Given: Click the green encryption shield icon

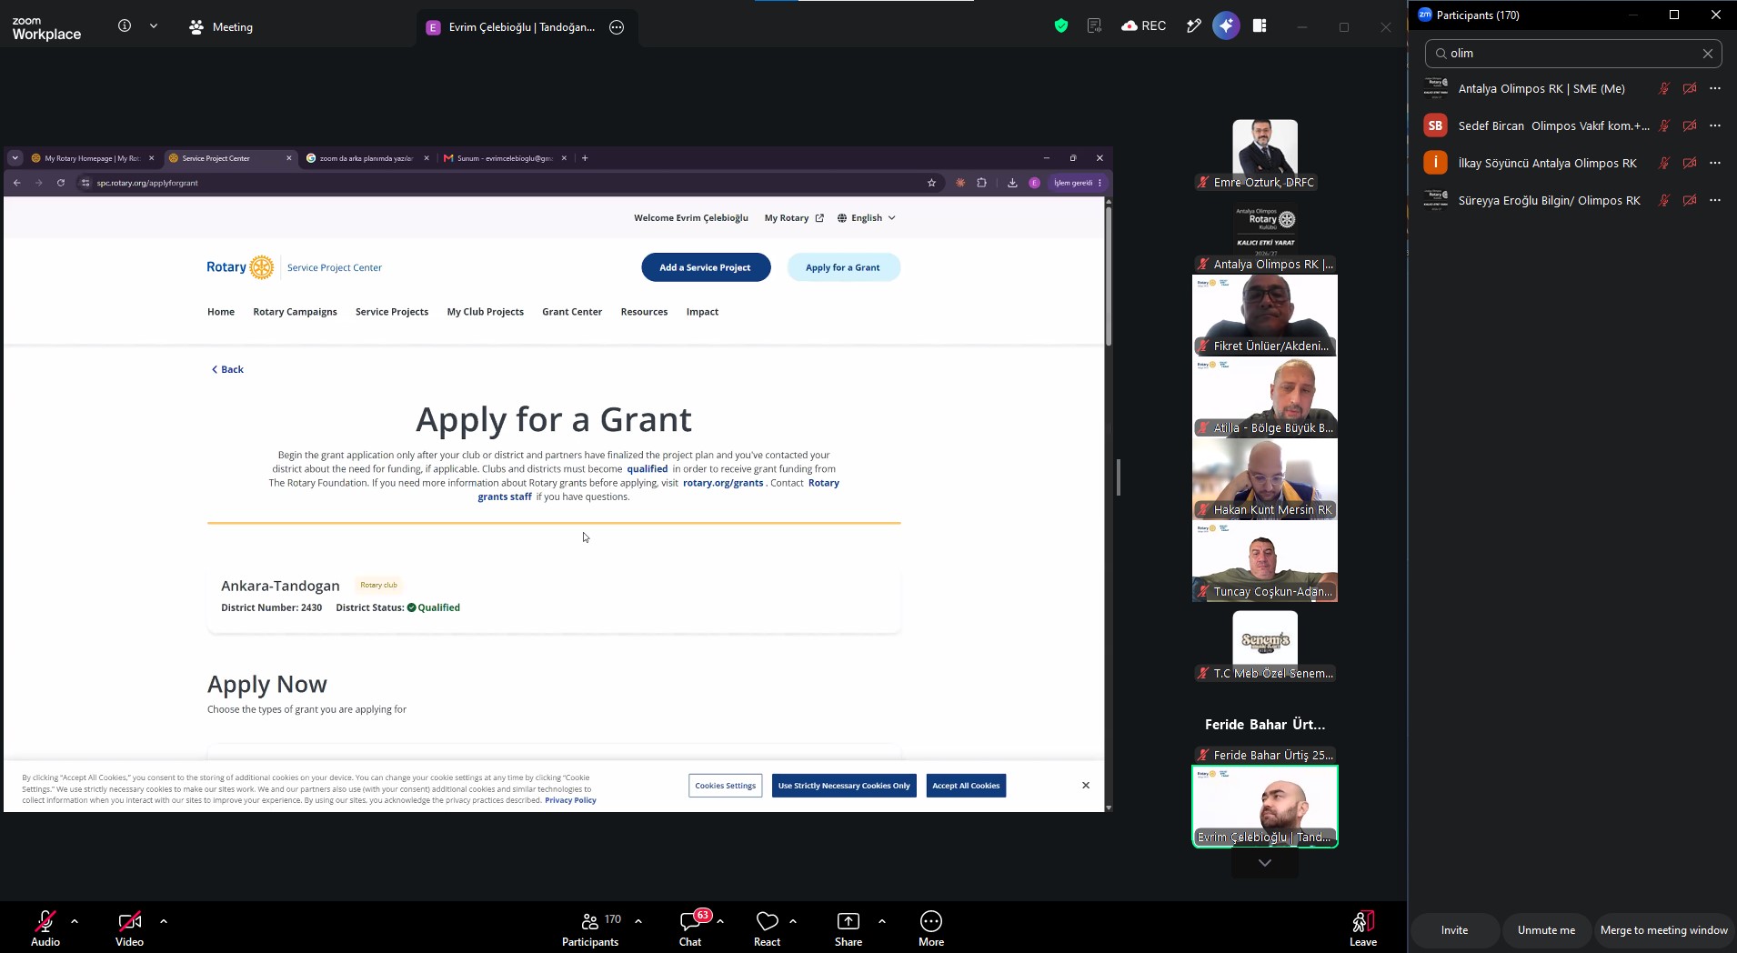Looking at the screenshot, I should pyautogui.click(x=1060, y=26).
